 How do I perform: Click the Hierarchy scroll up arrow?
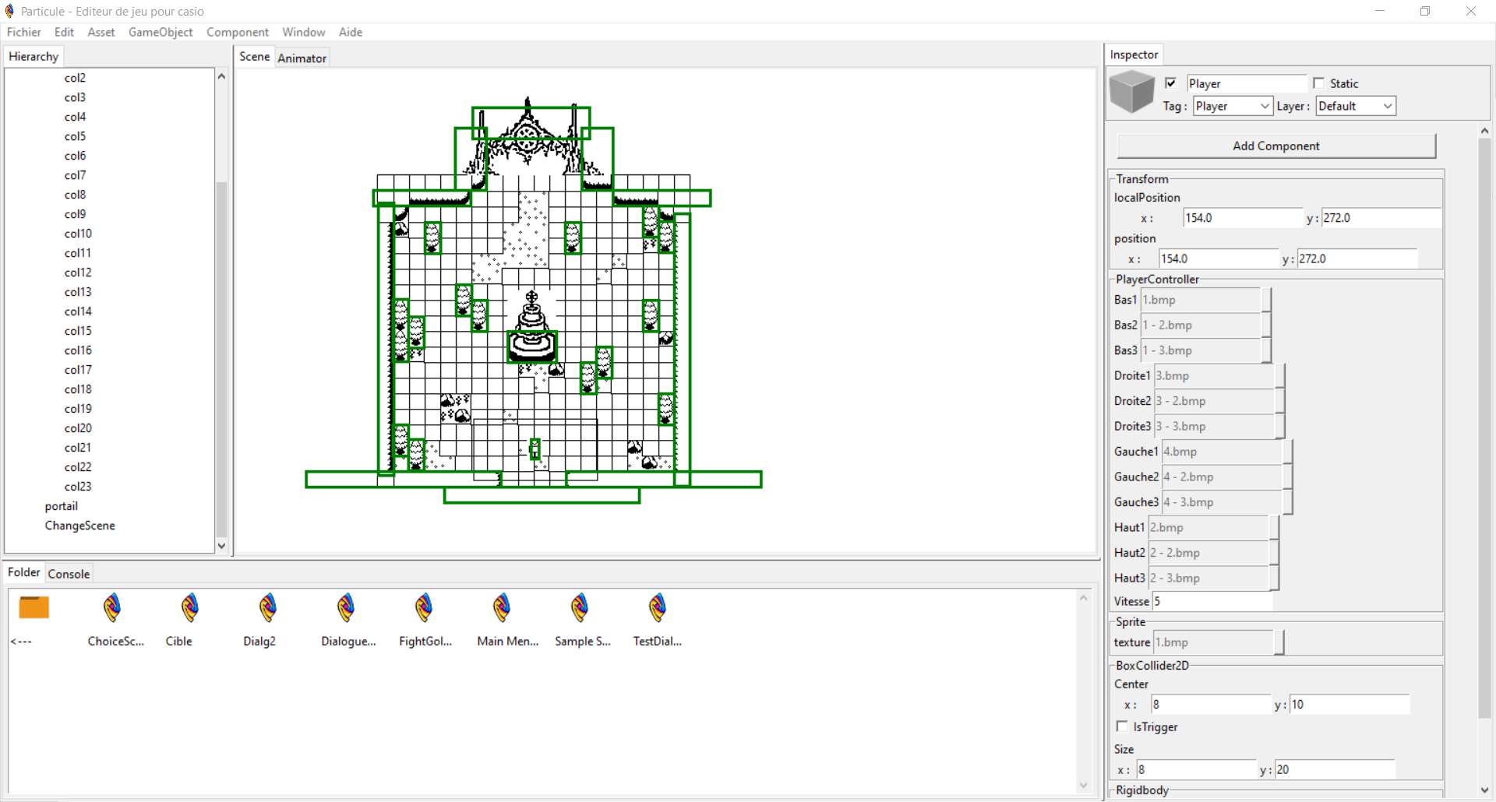[221, 76]
